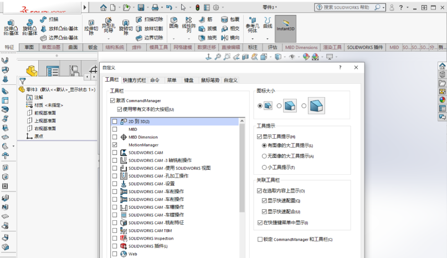The image size is (447, 258).
Task: Expand the dropdown below 线性阵列
Action: [x=189, y=39]
